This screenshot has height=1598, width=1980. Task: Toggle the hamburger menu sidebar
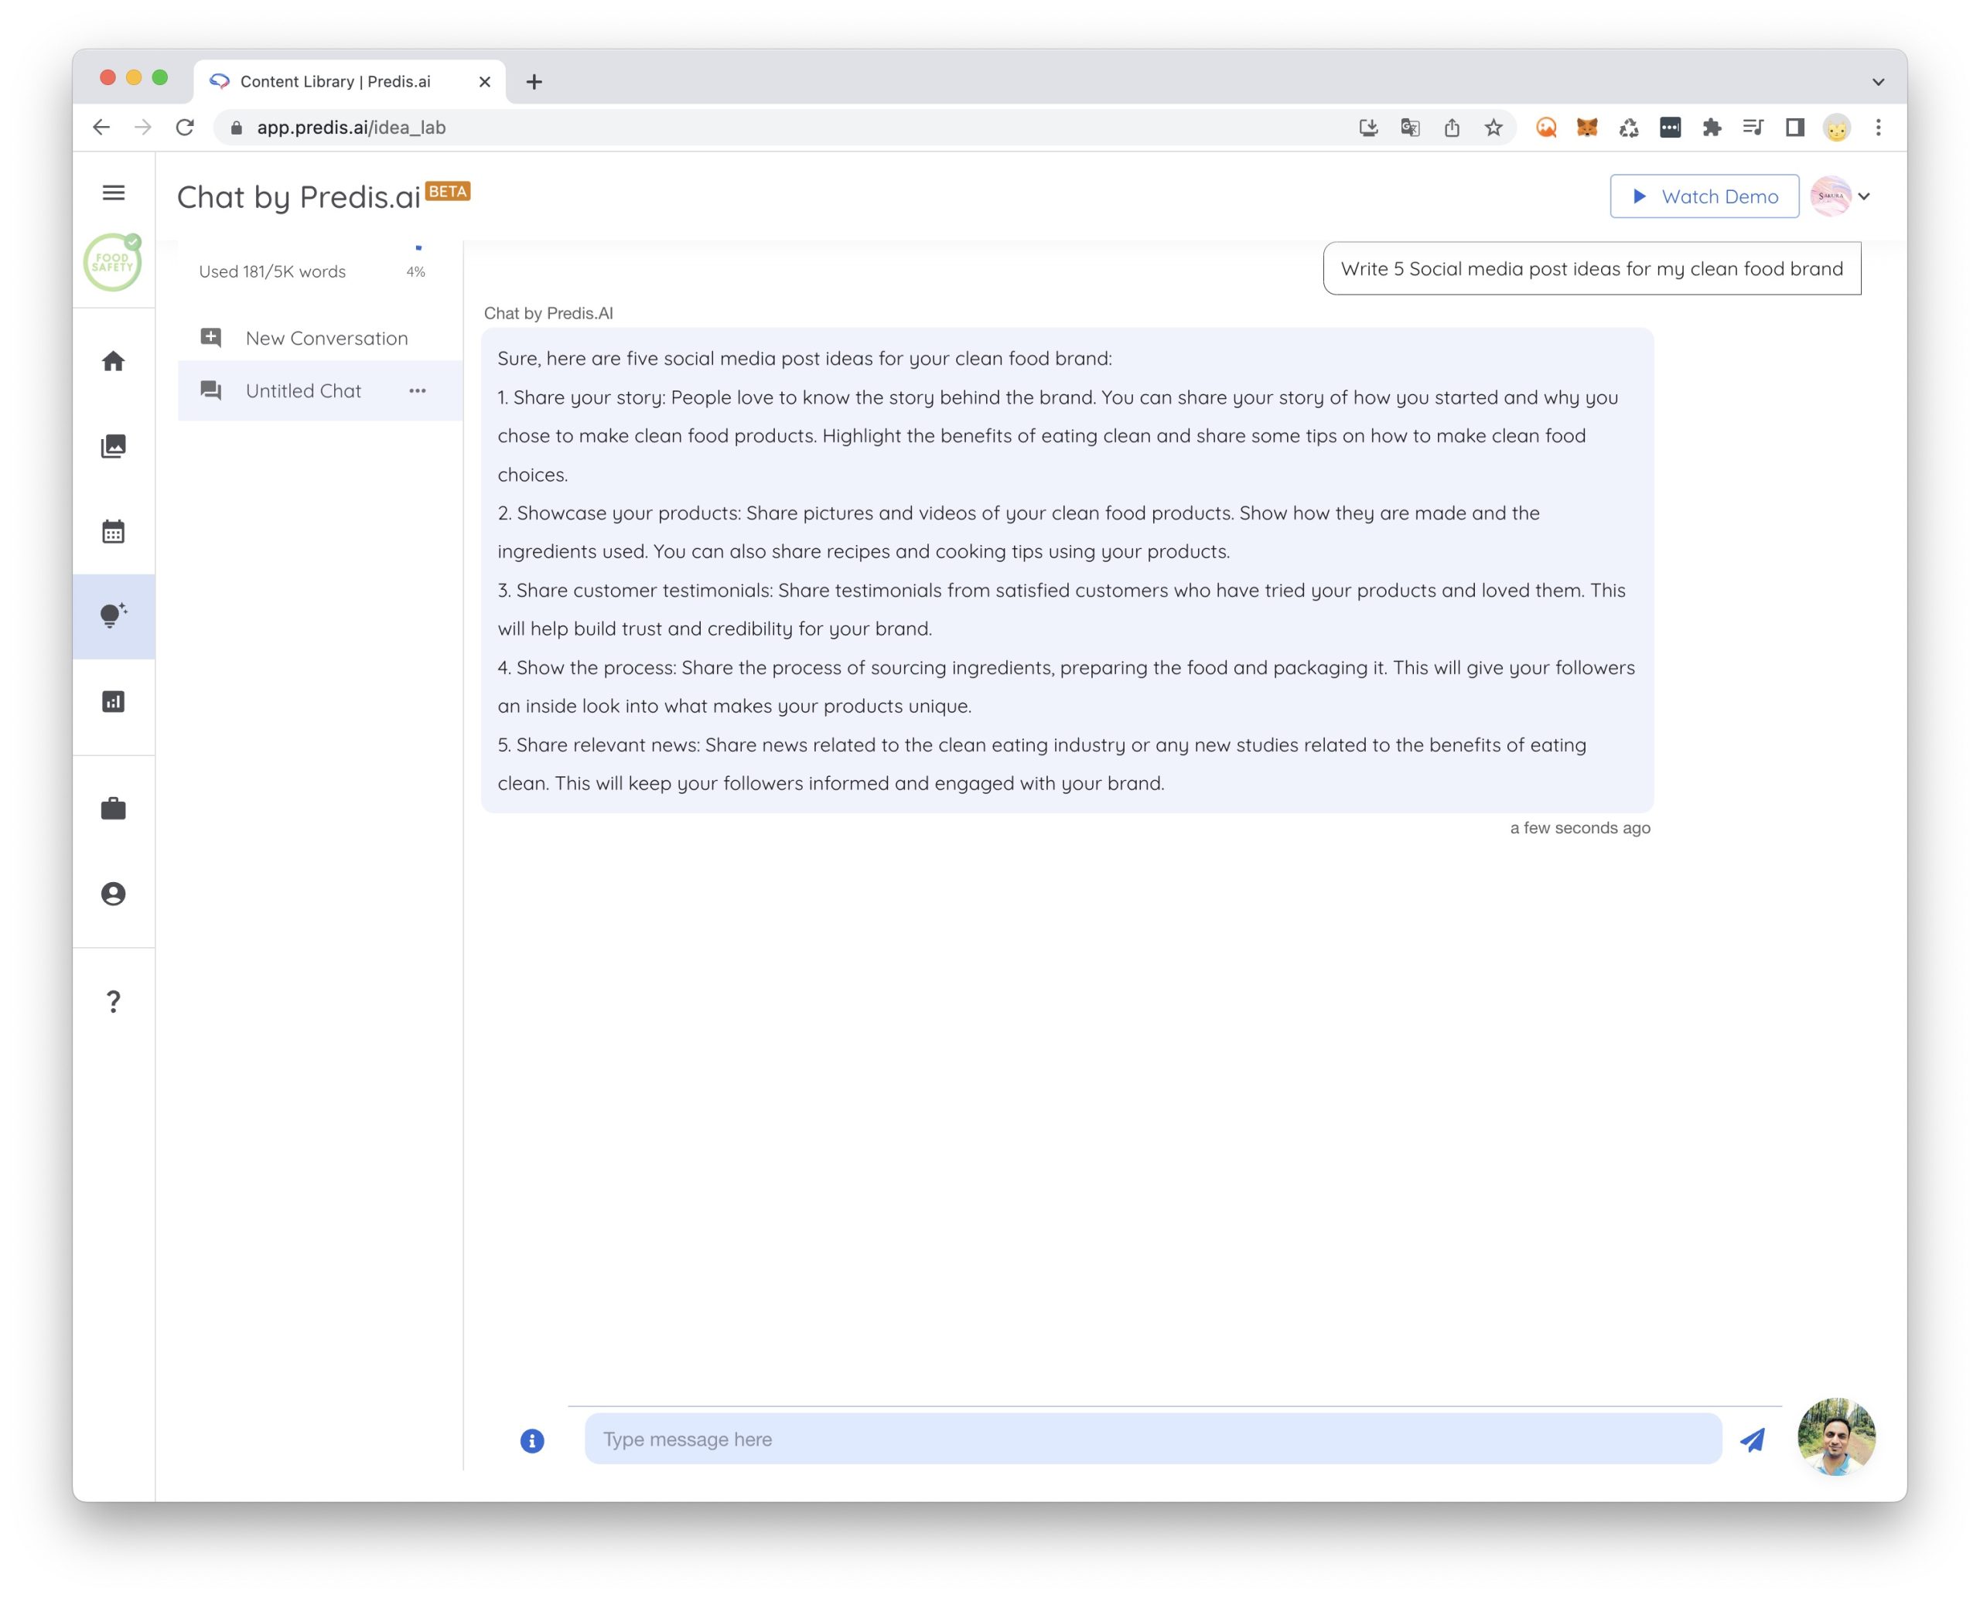[x=113, y=193]
